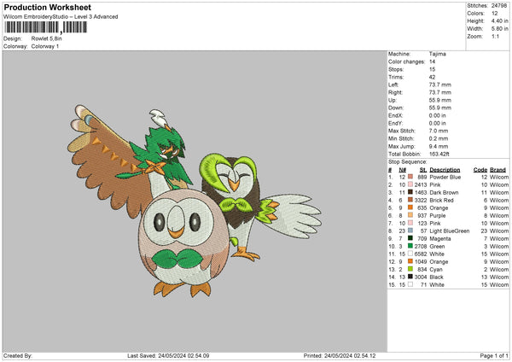Click the Max Jump value 9.4 mm
This screenshot has height=362, width=512.
click(439, 146)
